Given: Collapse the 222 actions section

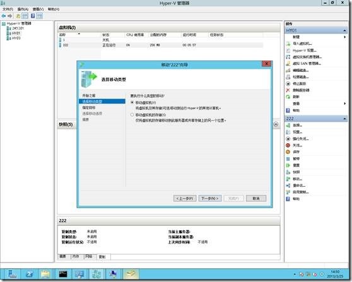Looking at the screenshot, I should tap(344, 119).
